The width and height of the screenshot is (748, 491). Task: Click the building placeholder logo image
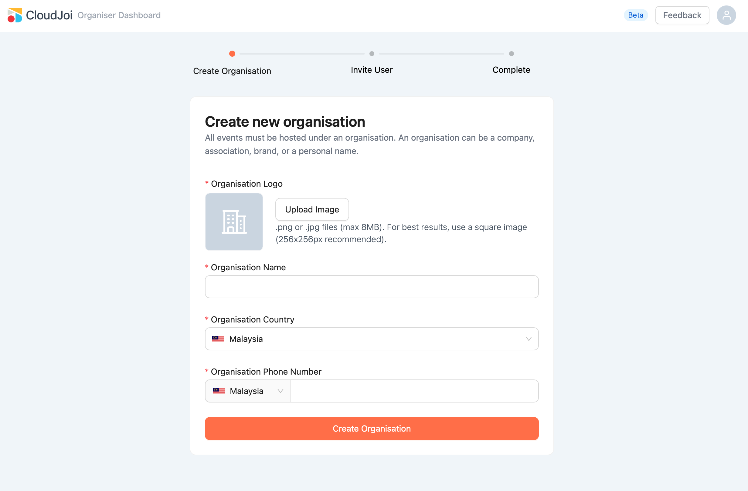coord(234,222)
